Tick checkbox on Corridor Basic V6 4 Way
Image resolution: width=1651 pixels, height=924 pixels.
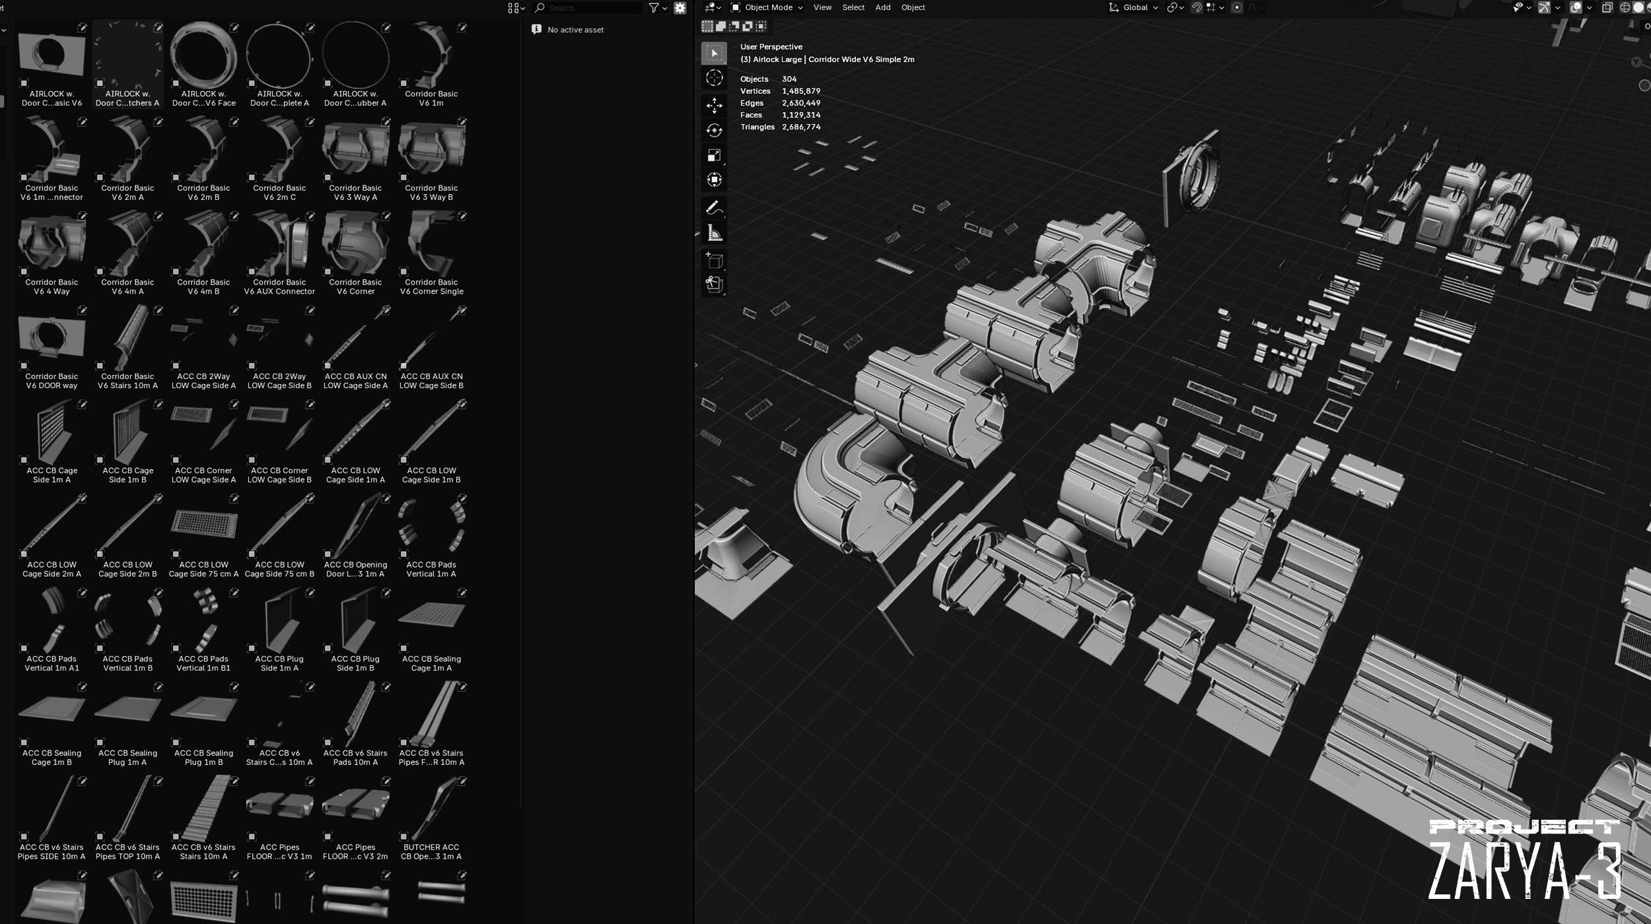click(24, 271)
